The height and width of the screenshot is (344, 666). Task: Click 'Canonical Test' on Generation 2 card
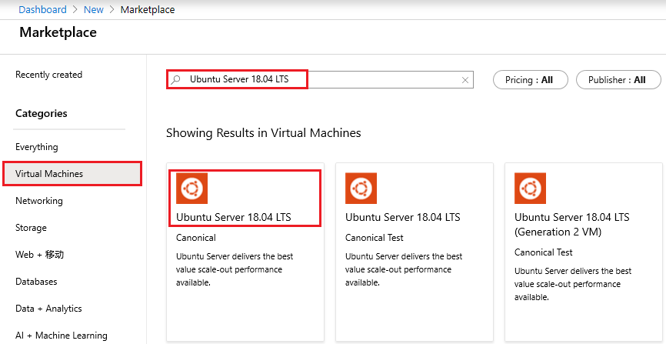coord(543,252)
